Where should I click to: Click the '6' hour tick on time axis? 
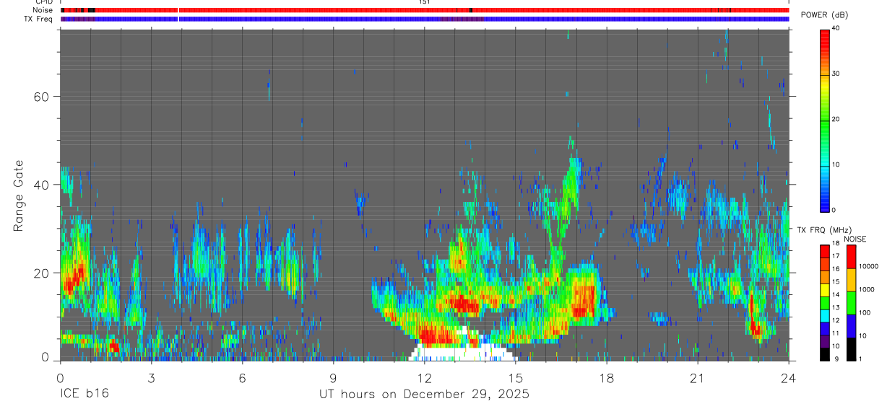pyautogui.click(x=242, y=379)
